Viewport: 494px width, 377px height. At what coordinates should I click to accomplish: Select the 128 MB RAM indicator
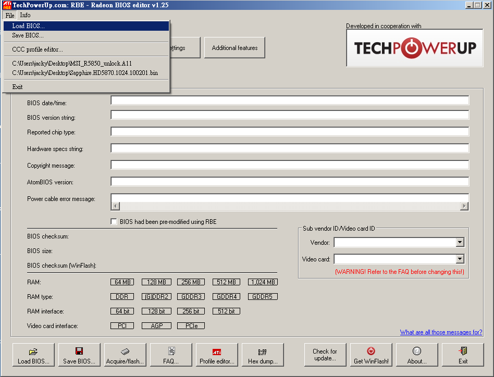(156, 282)
